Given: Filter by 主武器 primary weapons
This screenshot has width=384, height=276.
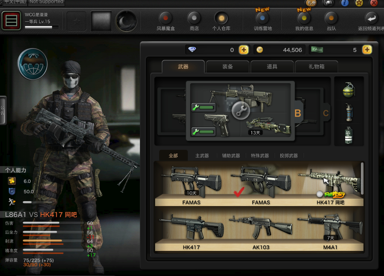Looking at the screenshot, I should click(x=202, y=155).
